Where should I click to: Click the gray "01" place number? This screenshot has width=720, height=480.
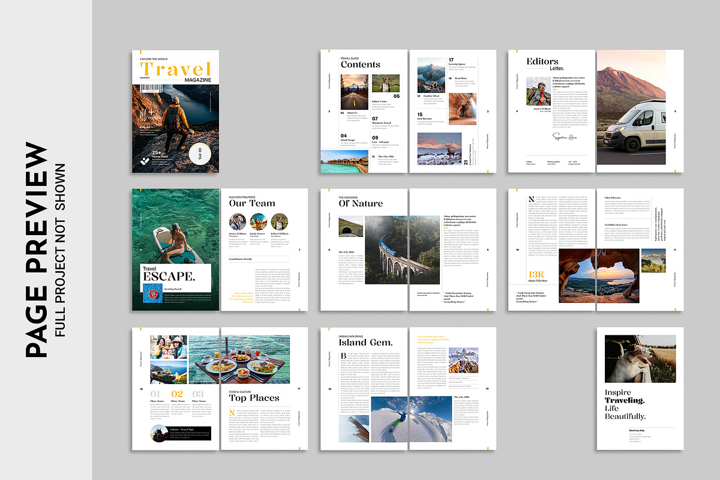(x=156, y=394)
